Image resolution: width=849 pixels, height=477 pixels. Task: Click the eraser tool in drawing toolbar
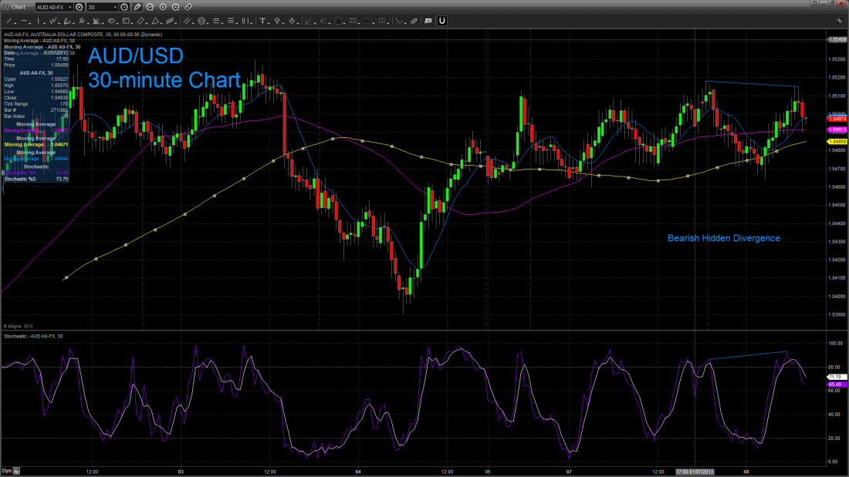pyautogui.click(x=413, y=20)
